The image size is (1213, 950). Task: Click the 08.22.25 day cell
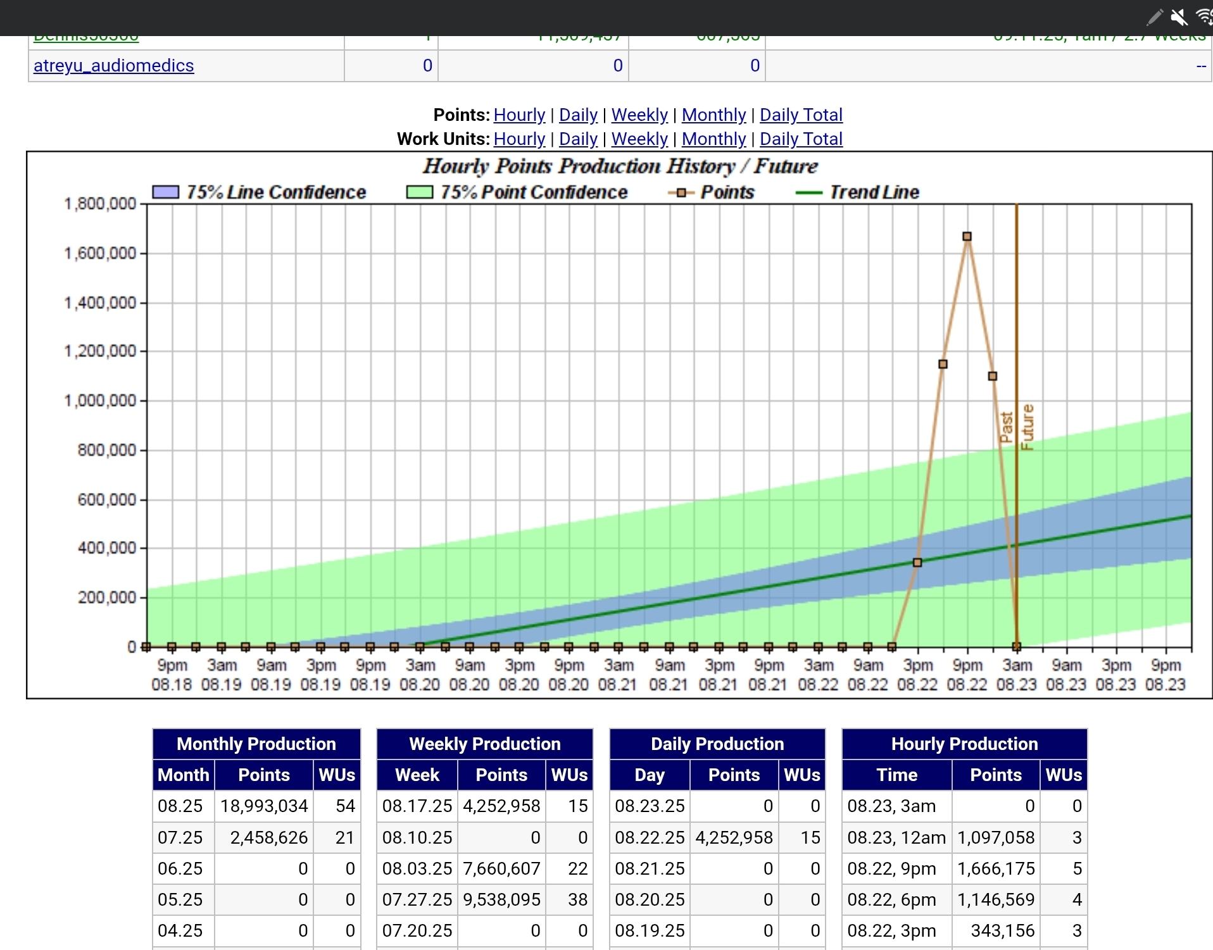click(650, 837)
